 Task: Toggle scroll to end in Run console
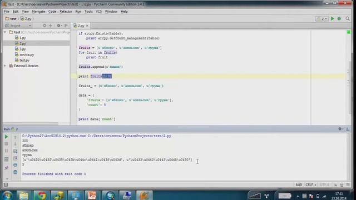15,158
